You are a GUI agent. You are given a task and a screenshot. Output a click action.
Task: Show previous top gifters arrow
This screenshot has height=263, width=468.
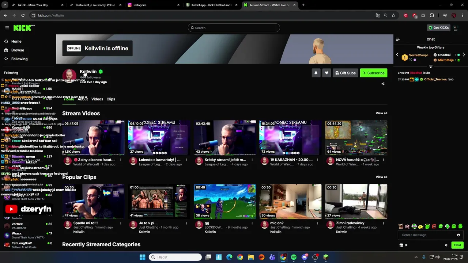point(397,55)
